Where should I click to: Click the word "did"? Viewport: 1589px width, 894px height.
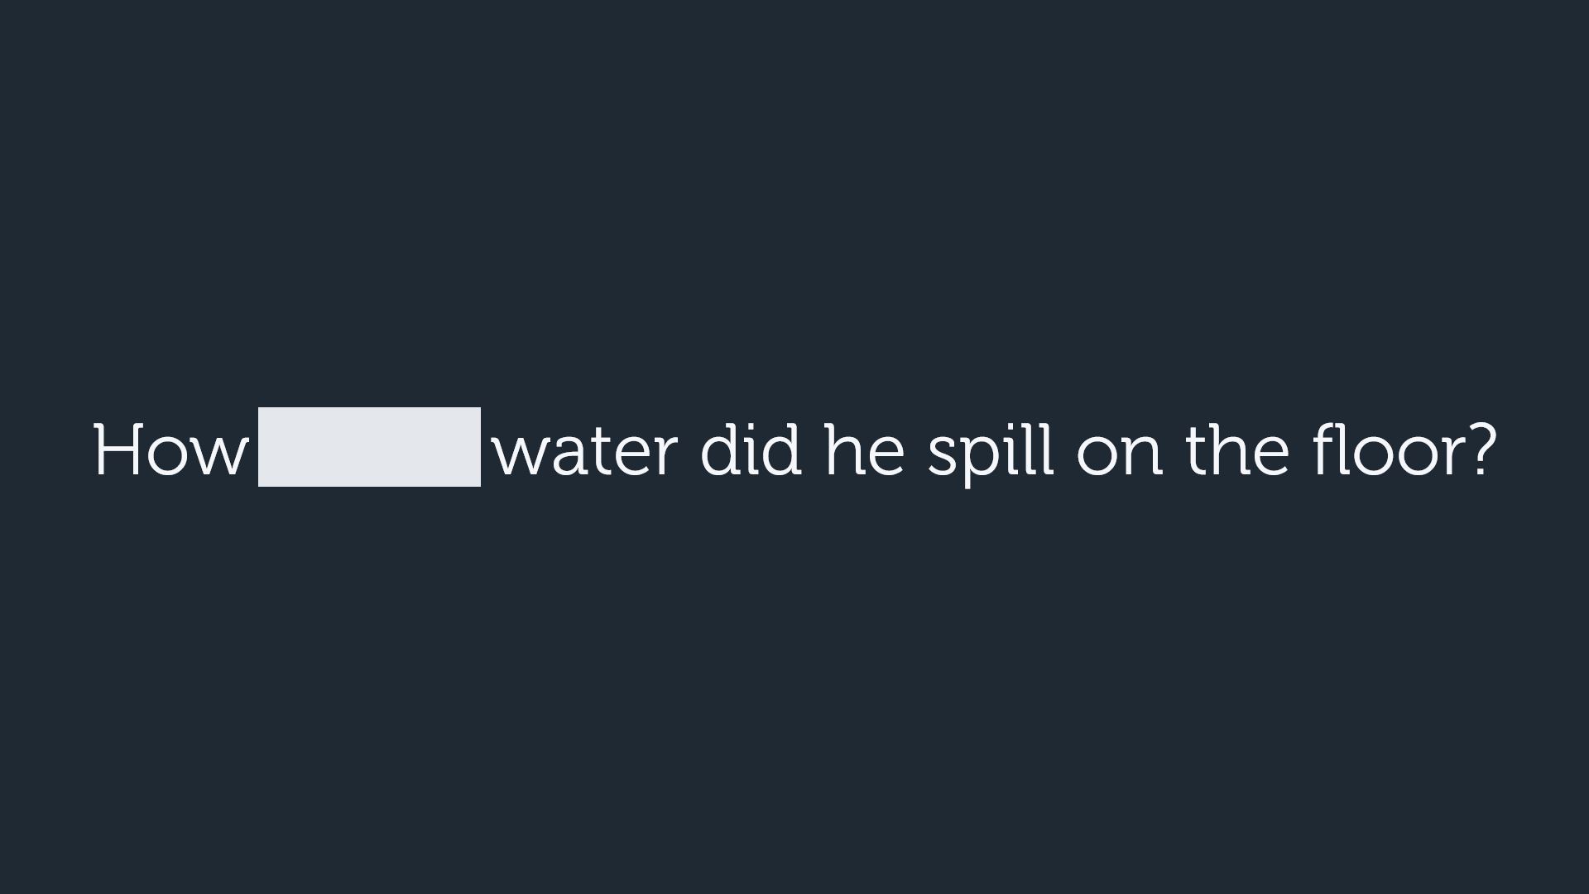751,451
